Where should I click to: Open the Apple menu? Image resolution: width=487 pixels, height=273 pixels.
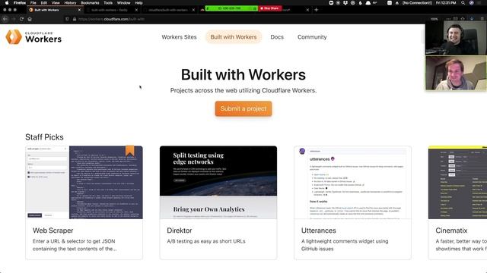coord(7,3)
